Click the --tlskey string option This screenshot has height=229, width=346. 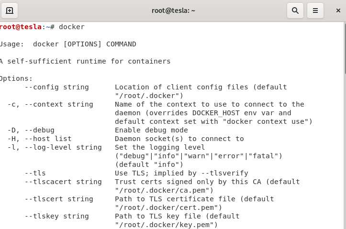(x=57, y=216)
